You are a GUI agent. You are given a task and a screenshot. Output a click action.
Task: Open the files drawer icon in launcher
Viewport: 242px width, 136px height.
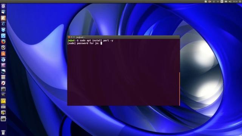coord(3,77)
